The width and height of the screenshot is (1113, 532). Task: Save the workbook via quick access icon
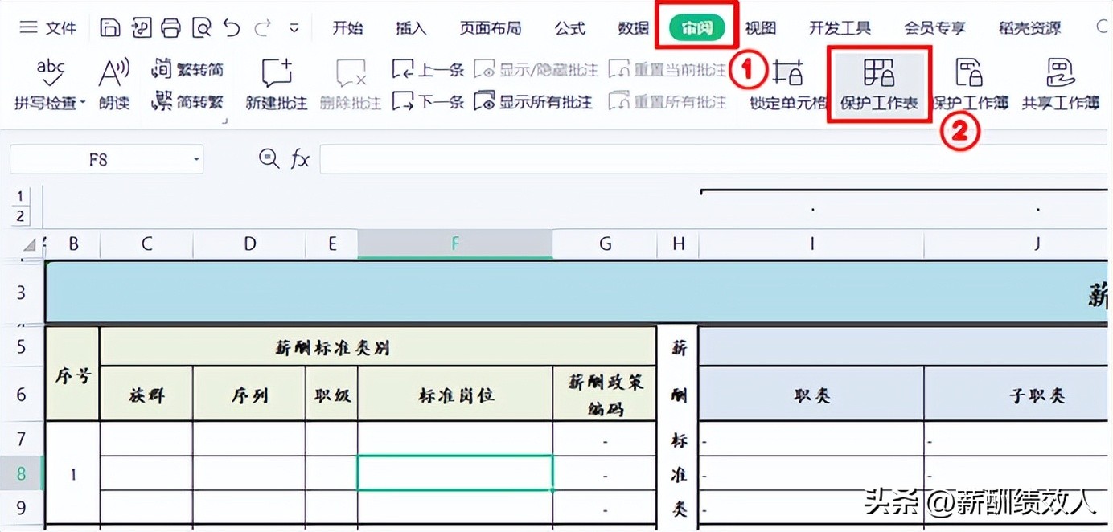[x=109, y=26]
